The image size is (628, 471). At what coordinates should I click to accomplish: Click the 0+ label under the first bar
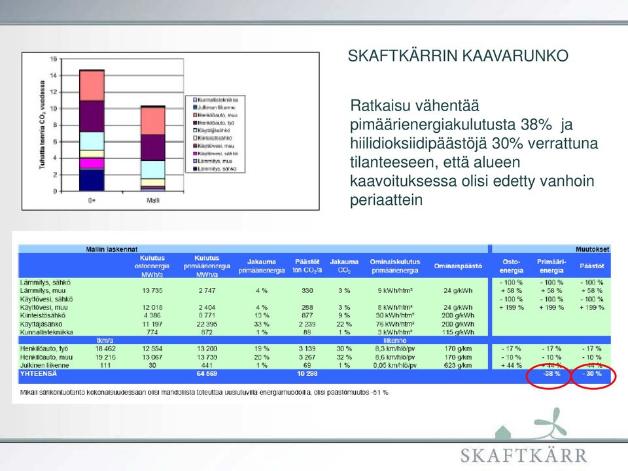(x=92, y=200)
